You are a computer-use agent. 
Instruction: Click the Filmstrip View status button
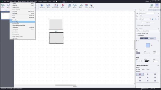point(145,89)
